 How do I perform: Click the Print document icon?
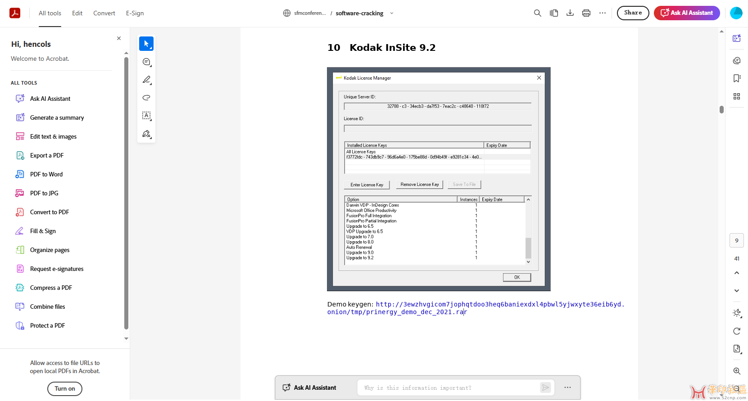click(586, 13)
